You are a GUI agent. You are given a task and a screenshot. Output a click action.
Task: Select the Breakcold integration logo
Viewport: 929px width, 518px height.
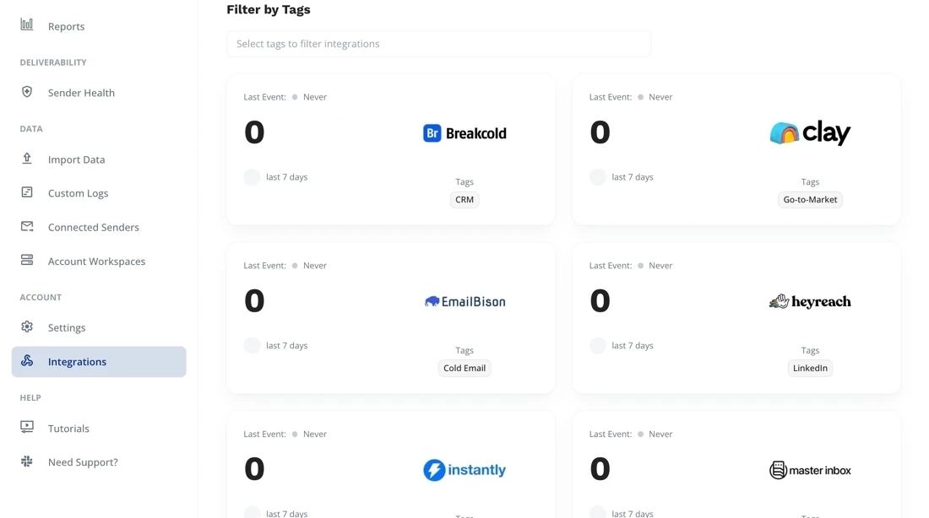pyautogui.click(x=464, y=132)
